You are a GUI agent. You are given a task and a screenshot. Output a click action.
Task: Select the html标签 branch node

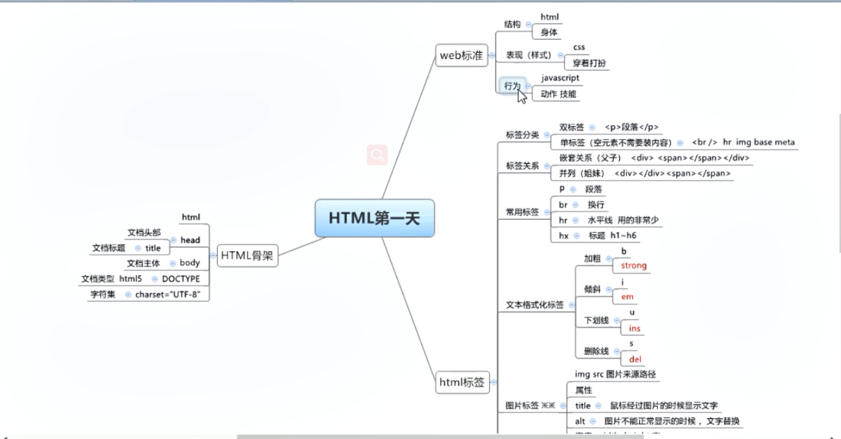coord(462,382)
